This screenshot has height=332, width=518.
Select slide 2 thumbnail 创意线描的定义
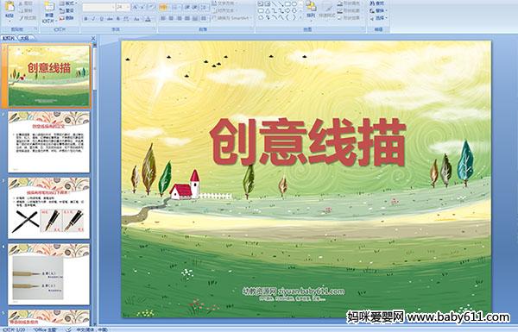49,142
